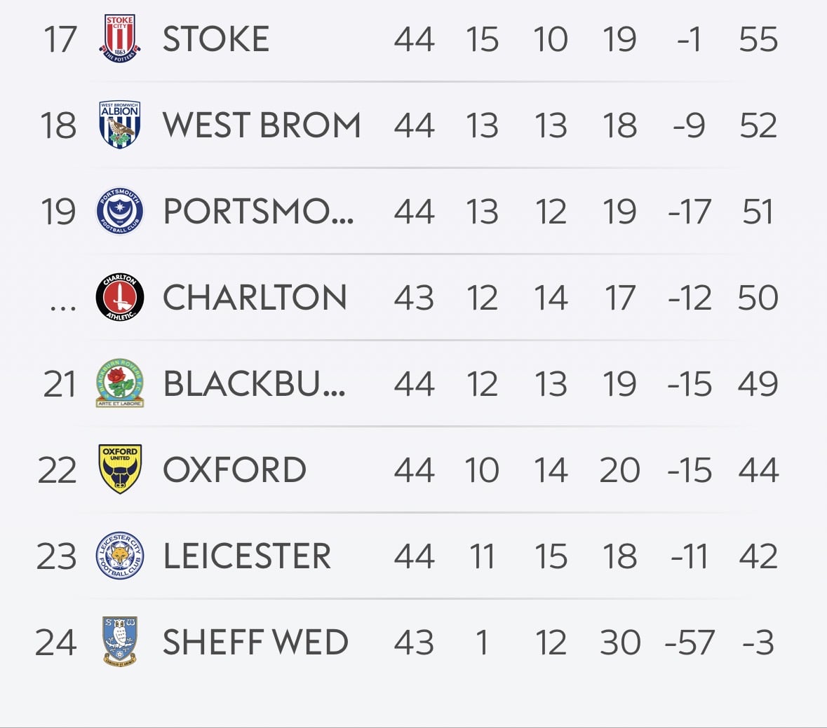Viewport: 827px width, 728px height.
Task: Tap the Stoke City club crest
Action: (x=120, y=39)
